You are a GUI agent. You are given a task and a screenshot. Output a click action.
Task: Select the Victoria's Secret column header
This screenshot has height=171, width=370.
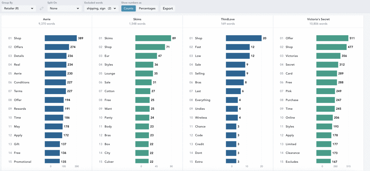(x=318, y=19)
